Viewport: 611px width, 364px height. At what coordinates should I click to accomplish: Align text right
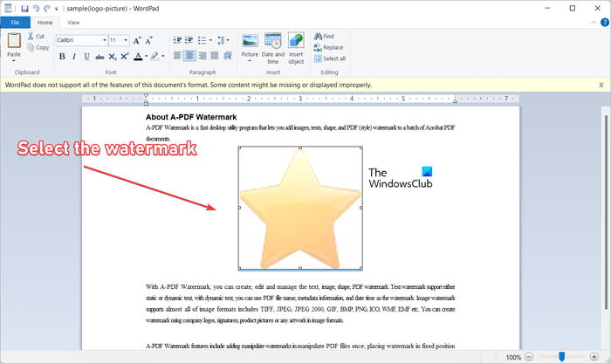coord(202,56)
